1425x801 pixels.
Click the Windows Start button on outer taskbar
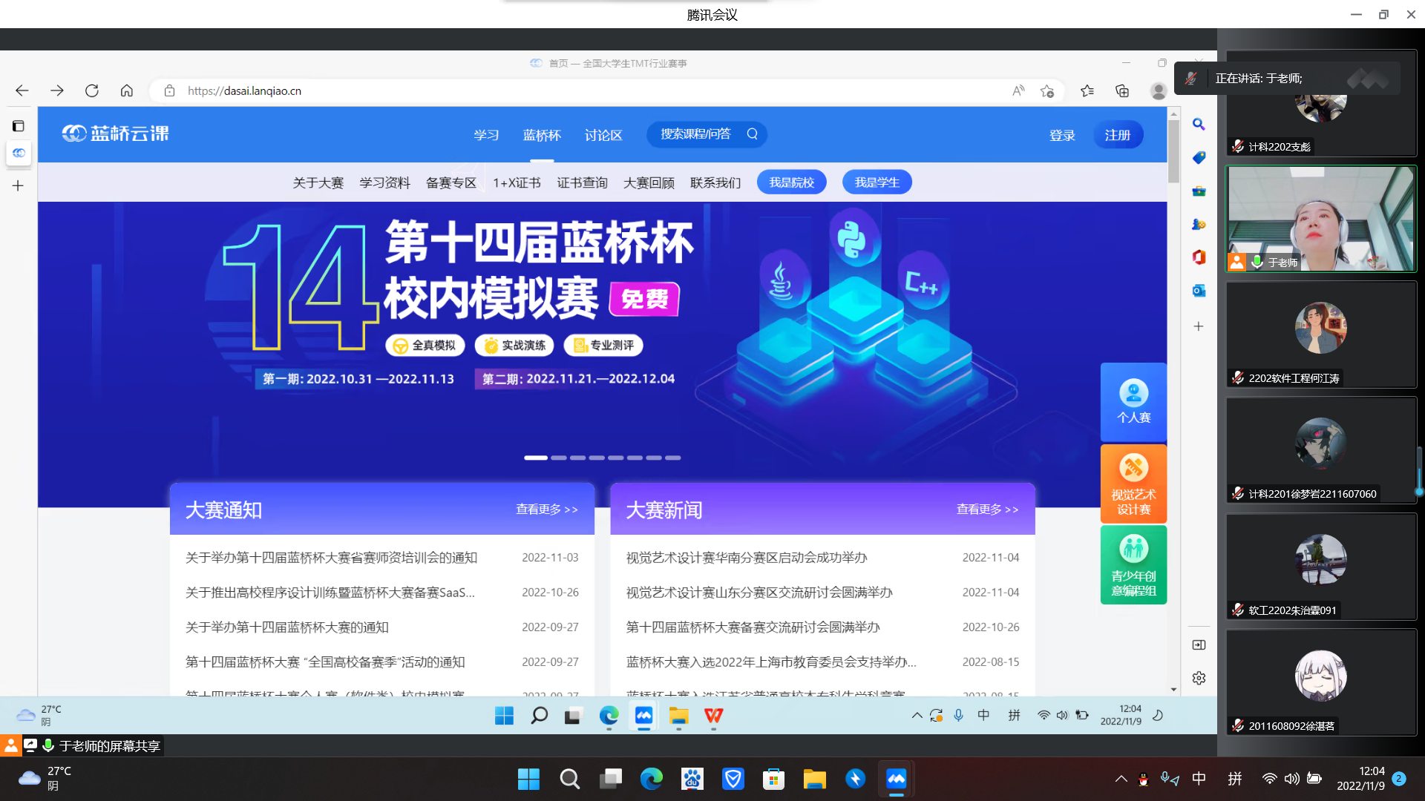pyautogui.click(x=528, y=779)
